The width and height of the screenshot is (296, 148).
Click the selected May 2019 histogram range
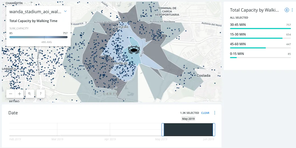[x=188, y=130]
